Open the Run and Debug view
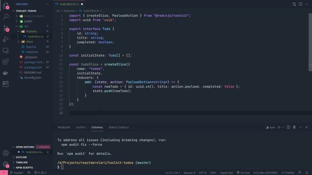This screenshot has height=175, width=312. (x=5, y=39)
